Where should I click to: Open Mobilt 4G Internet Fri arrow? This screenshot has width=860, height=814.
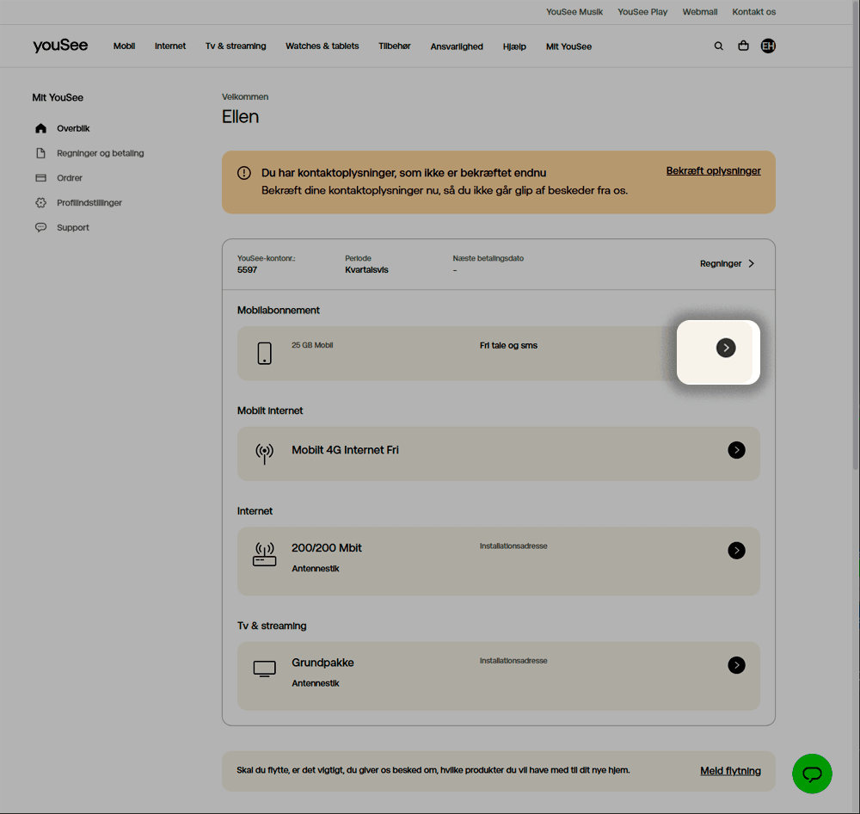coord(736,450)
